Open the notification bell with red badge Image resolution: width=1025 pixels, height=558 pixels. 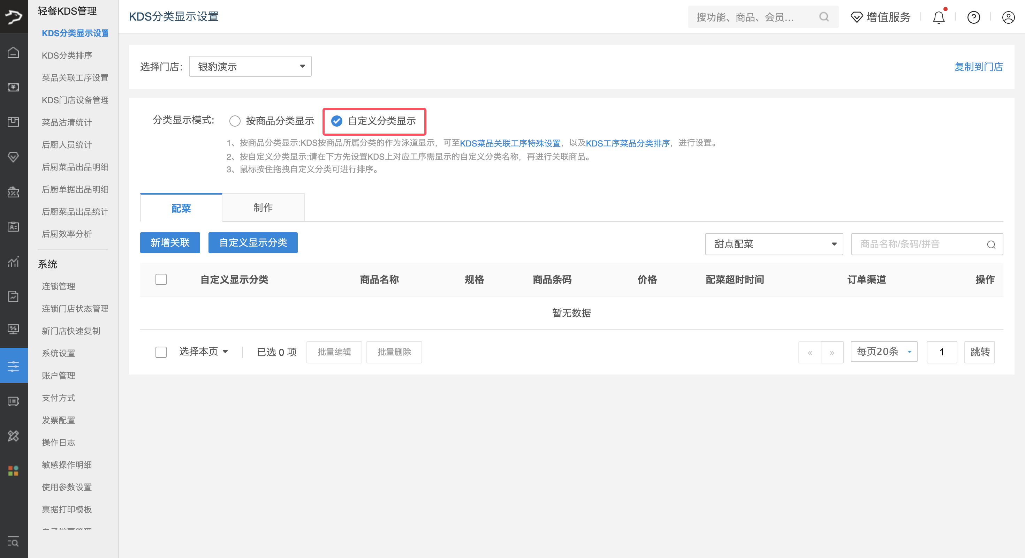tap(939, 17)
